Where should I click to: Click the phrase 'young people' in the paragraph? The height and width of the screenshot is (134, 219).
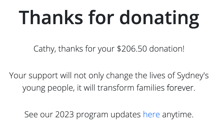click(x=49, y=88)
